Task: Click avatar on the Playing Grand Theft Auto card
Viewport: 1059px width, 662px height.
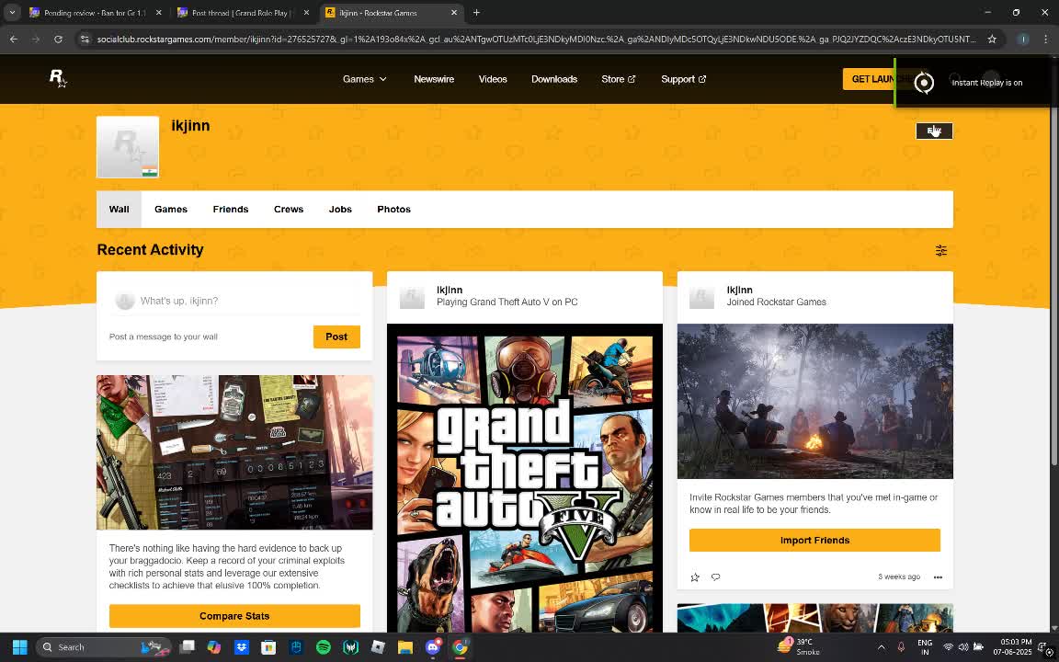Action: (412, 297)
